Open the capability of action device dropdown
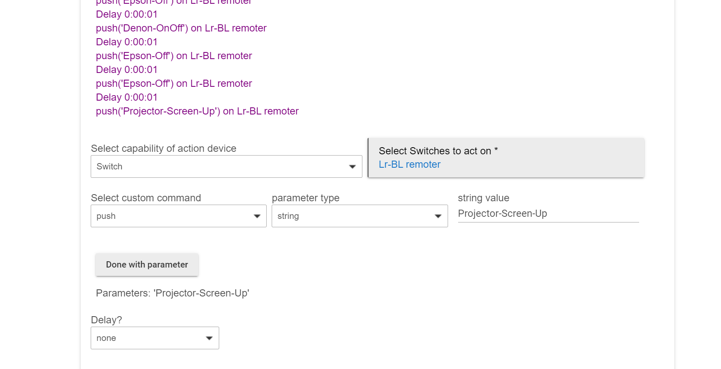 pos(226,166)
